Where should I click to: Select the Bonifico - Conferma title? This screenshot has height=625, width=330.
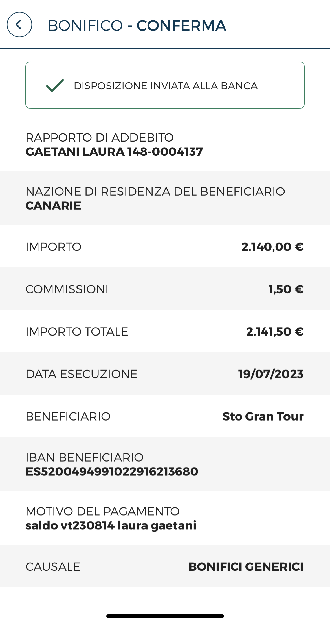137,25
